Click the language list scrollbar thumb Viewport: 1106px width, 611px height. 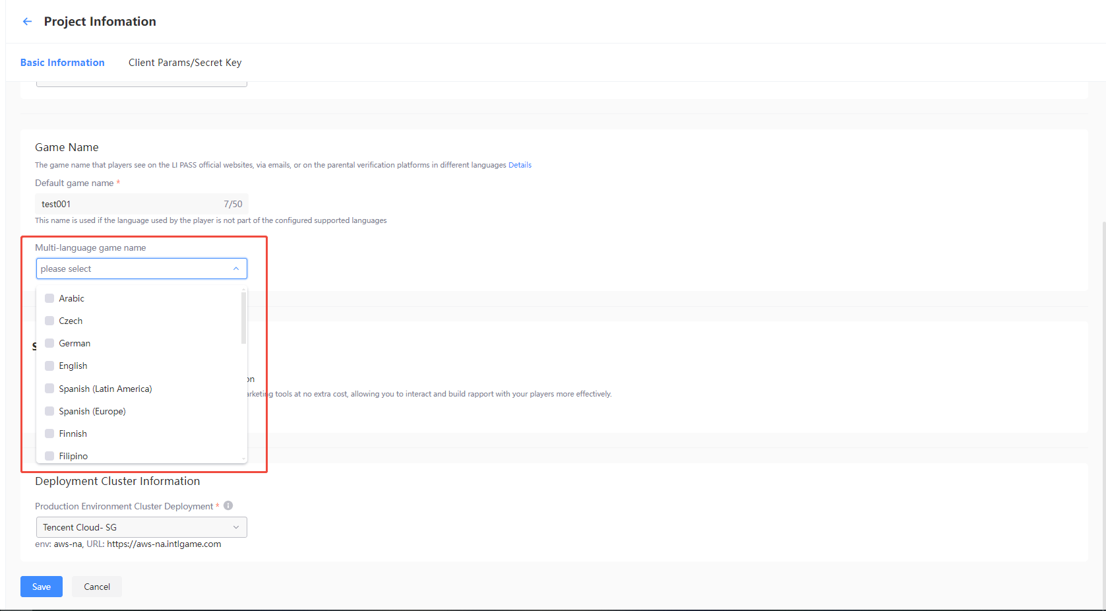click(243, 318)
